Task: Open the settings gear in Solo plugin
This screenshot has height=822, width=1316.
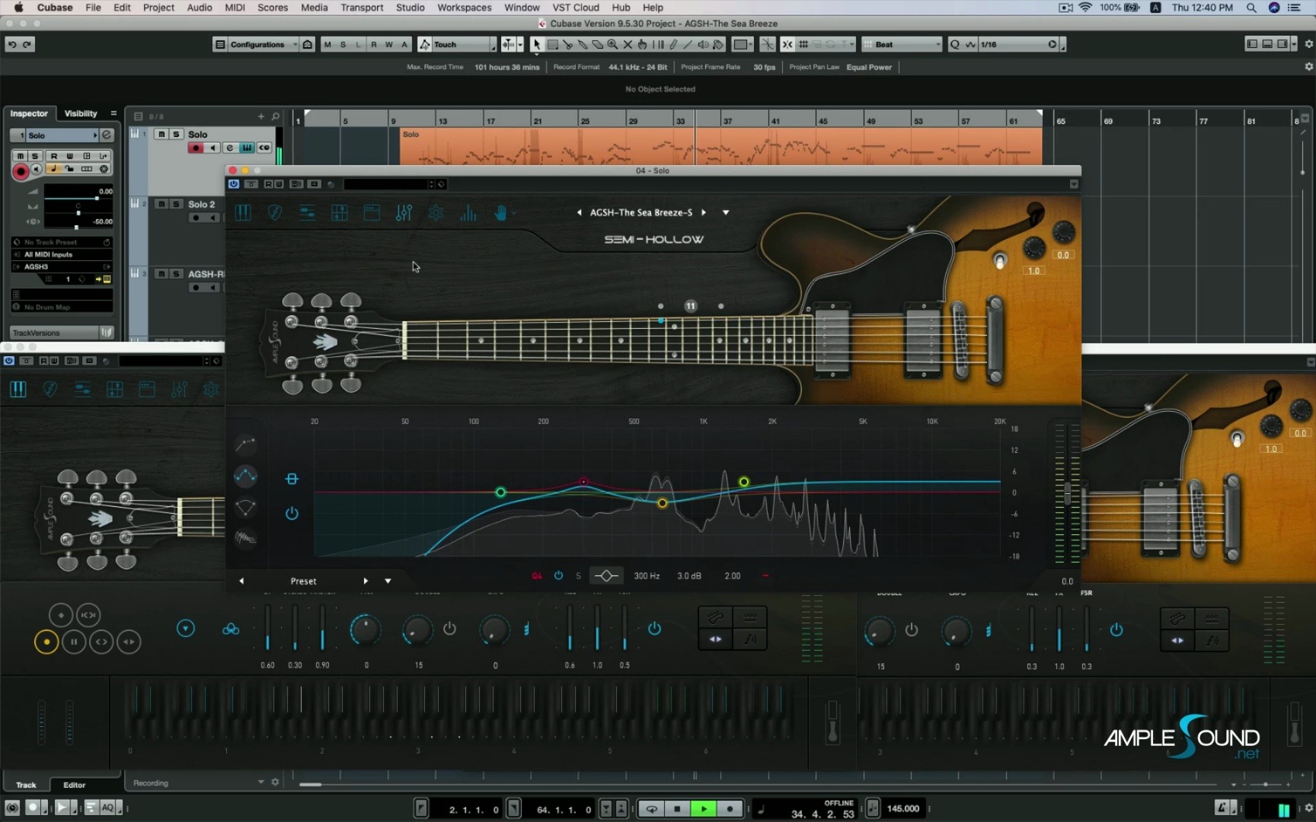Action: tap(436, 213)
